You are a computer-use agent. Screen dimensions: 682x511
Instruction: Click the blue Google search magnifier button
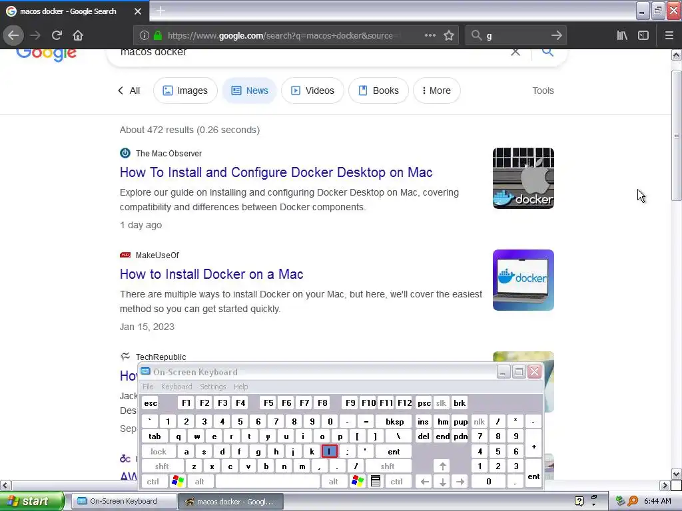pyautogui.click(x=547, y=52)
